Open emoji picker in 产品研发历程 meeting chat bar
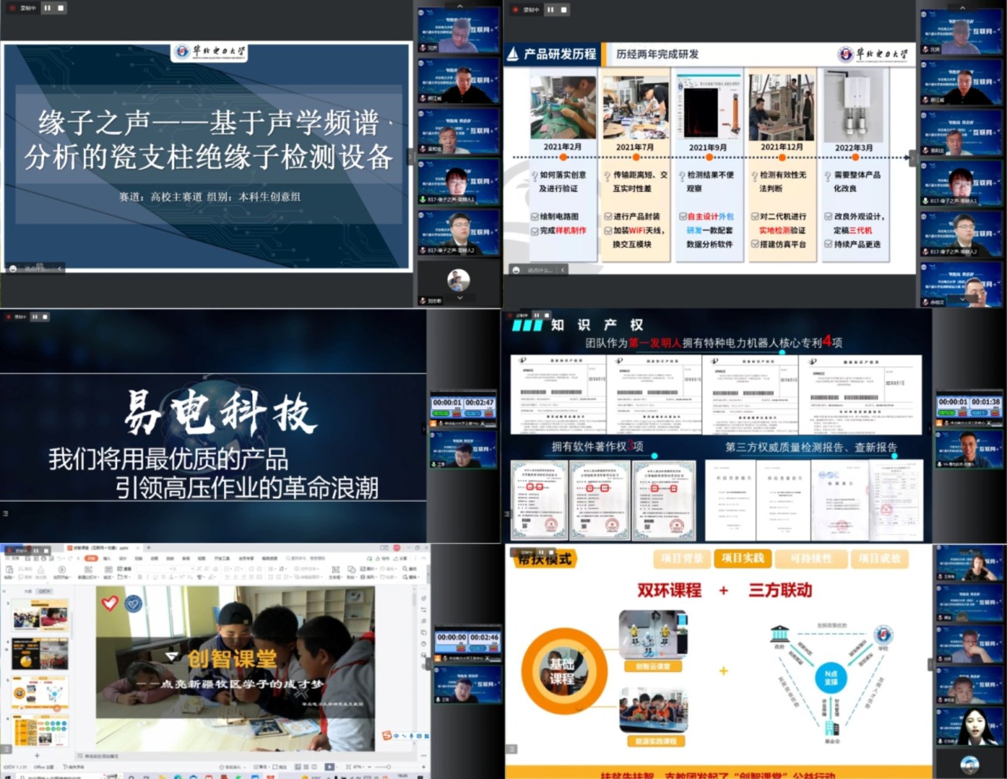This screenshot has width=1007, height=779. pyautogui.click(x=516, y=270)
